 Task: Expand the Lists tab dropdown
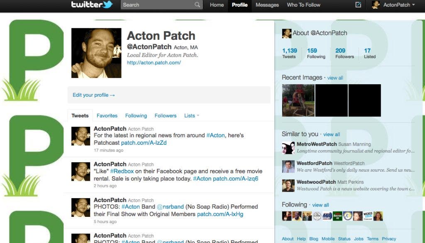[x=198, y=115]
